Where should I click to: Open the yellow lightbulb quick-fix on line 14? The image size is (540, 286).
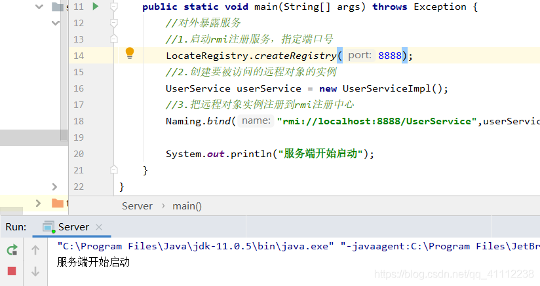(130, 53)
